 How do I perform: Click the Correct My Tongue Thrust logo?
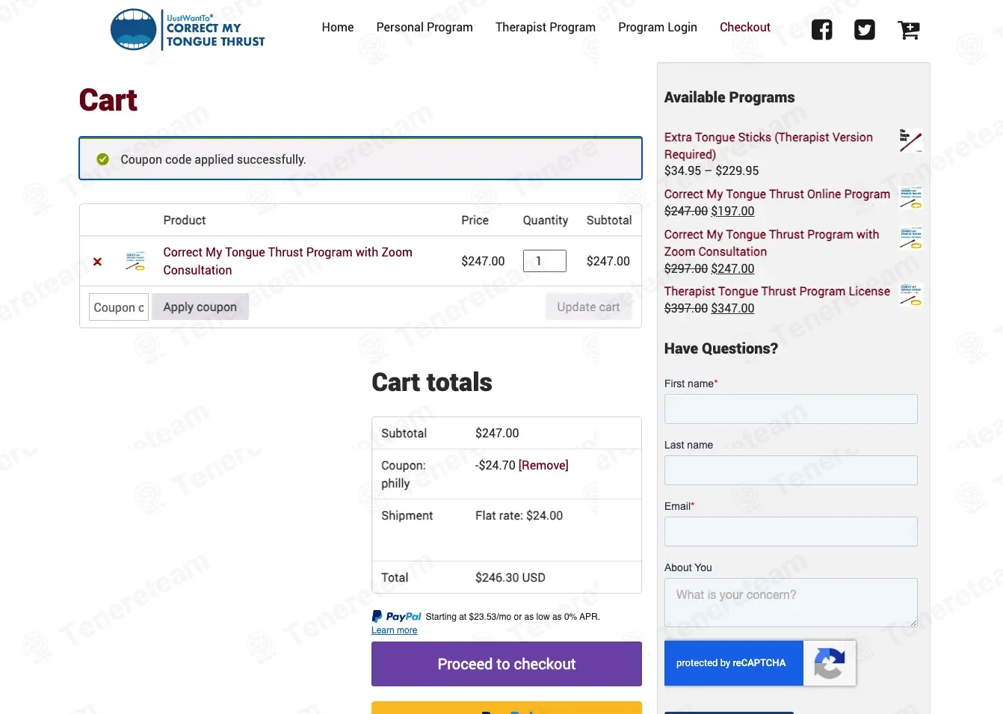(188, 30)
